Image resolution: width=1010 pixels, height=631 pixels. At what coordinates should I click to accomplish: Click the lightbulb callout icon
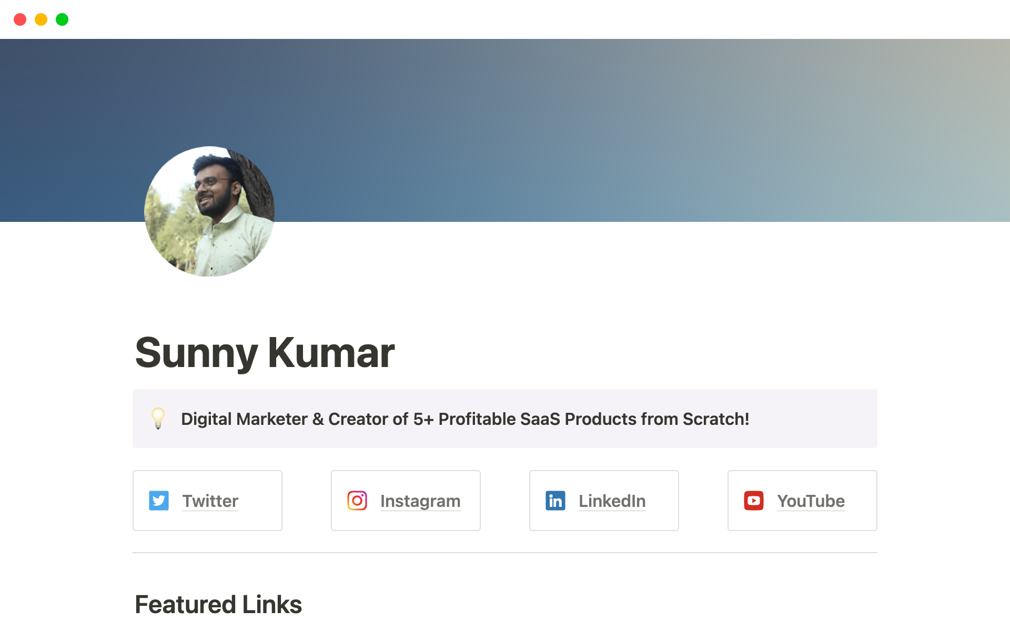point(158,419)
